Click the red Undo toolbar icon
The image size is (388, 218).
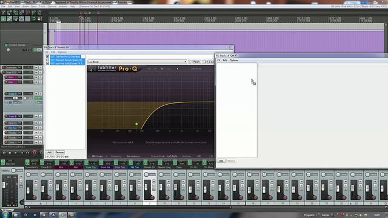pyautogui.click(x=28, y=12)
